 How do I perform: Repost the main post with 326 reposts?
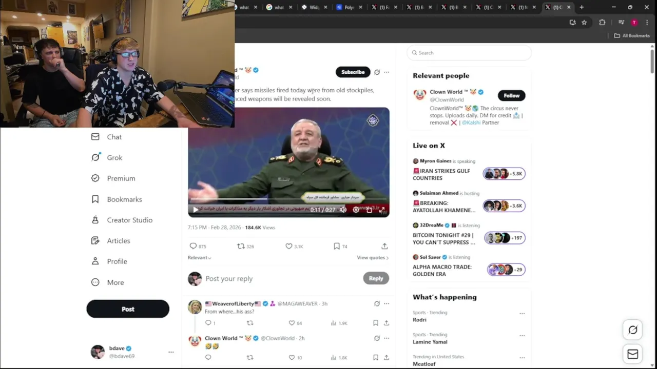[x=245, y=247]
